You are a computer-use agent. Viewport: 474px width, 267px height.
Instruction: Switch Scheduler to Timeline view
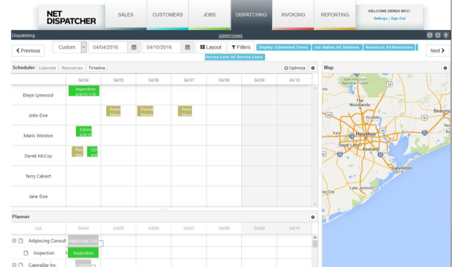click(97, 68)
